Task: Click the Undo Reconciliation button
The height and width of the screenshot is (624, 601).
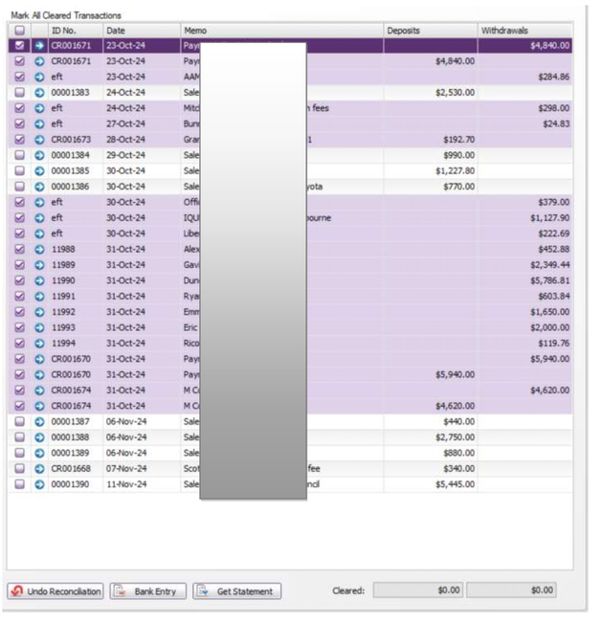Action: (x=56, y=591)
